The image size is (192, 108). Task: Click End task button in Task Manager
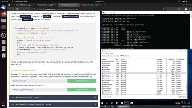[x=182, y=97]
